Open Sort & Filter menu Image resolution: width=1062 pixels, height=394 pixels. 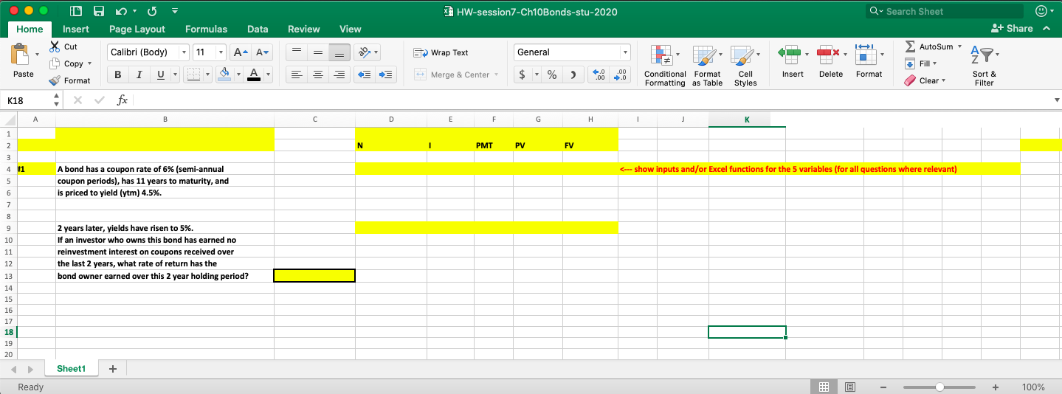[984, 65]
